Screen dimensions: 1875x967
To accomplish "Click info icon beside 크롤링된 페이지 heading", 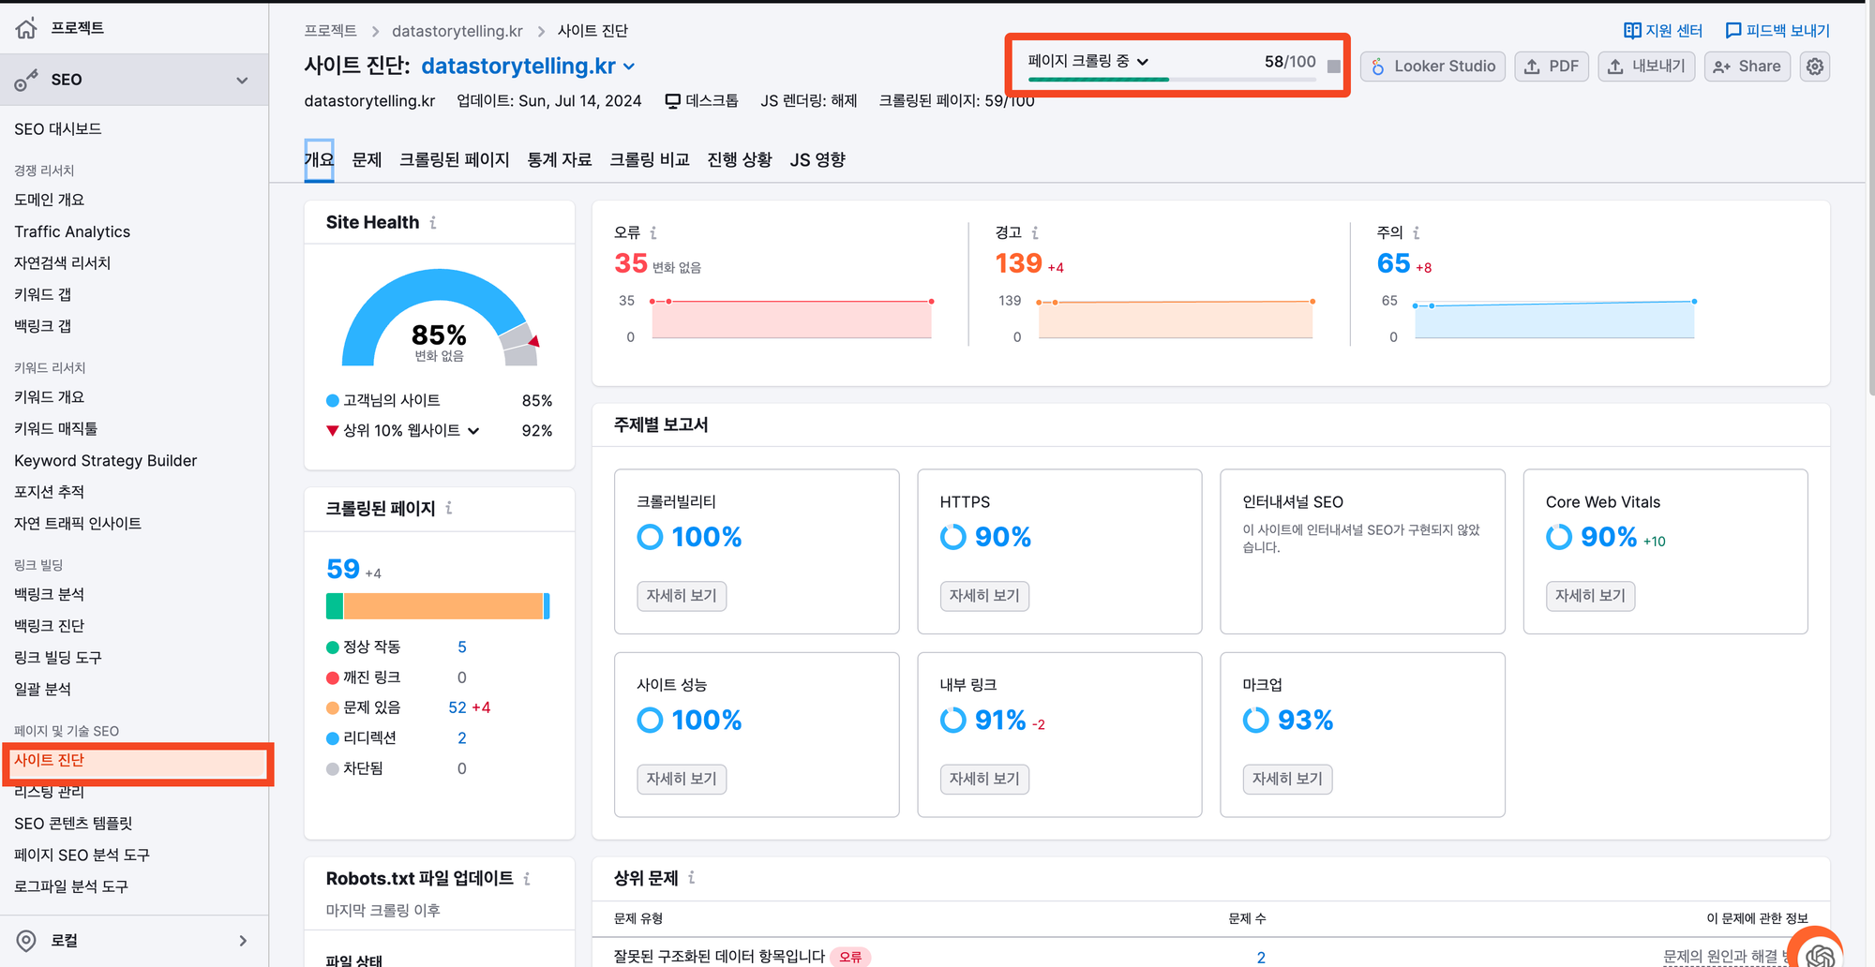I will [449, 508].
